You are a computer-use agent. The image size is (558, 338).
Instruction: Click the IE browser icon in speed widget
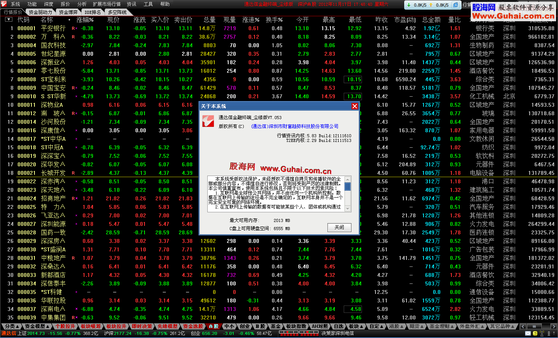click(x=456, y=5)
